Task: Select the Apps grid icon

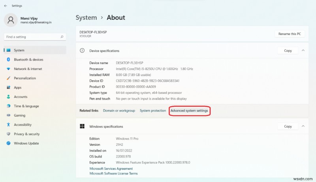Action: (8, 87)
